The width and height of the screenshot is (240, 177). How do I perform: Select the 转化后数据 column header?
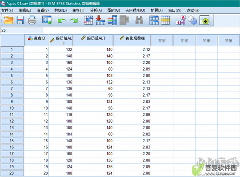pyautogui.click(x=132, y=40)
